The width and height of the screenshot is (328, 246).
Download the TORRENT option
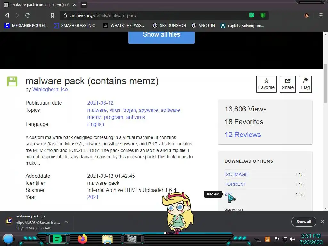[x=235, y=184]
